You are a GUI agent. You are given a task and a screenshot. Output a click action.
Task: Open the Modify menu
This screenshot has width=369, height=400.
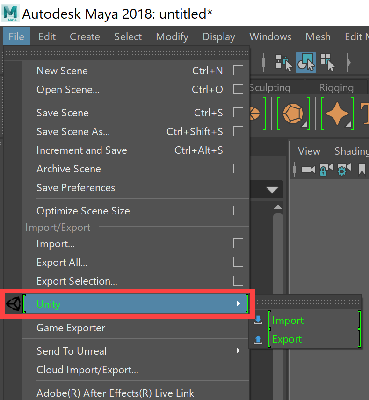pos(172,37)
